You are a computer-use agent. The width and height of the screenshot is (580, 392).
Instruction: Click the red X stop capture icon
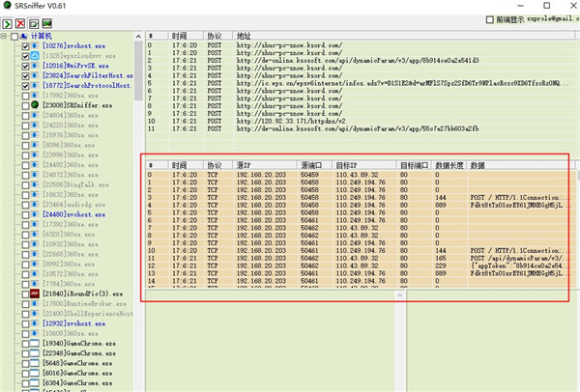pos(22,21)
